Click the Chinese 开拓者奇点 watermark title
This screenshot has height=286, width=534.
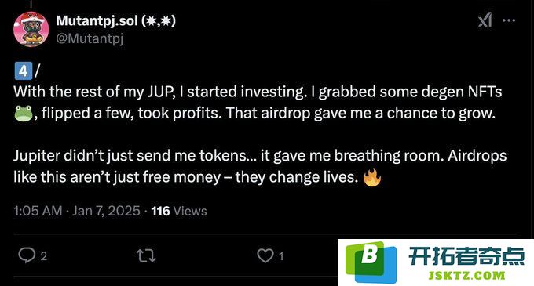466,255
